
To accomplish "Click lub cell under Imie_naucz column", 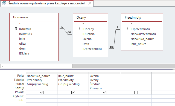I will coord(73,101).
